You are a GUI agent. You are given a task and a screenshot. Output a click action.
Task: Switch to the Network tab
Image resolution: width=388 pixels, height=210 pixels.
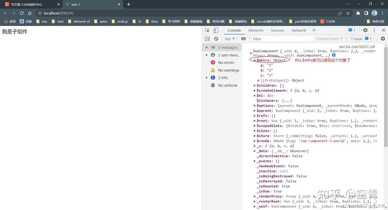pos(299,30)
